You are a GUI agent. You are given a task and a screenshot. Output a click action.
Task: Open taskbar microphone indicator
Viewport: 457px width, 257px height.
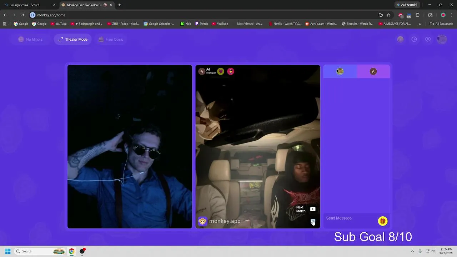(x=420, y=251)
